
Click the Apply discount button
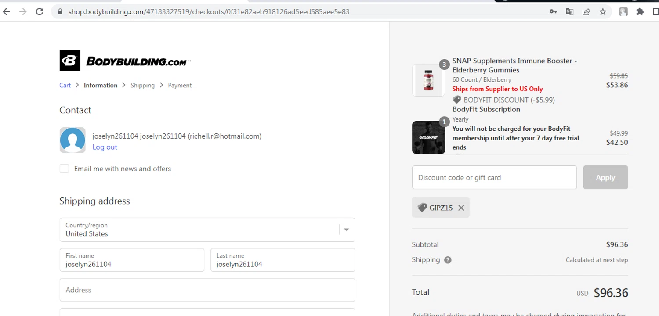point(605,177)
